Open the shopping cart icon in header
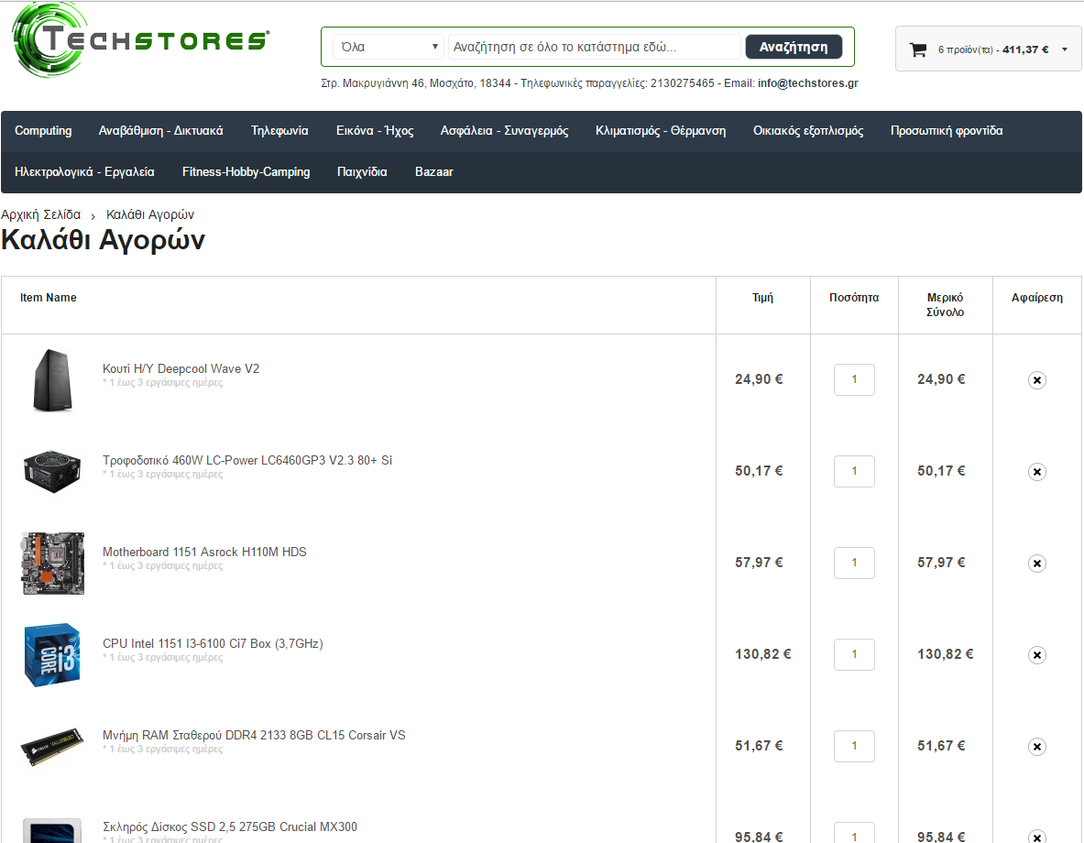Viewport: 1084px width, 843px height. click(x=918, y=49)
